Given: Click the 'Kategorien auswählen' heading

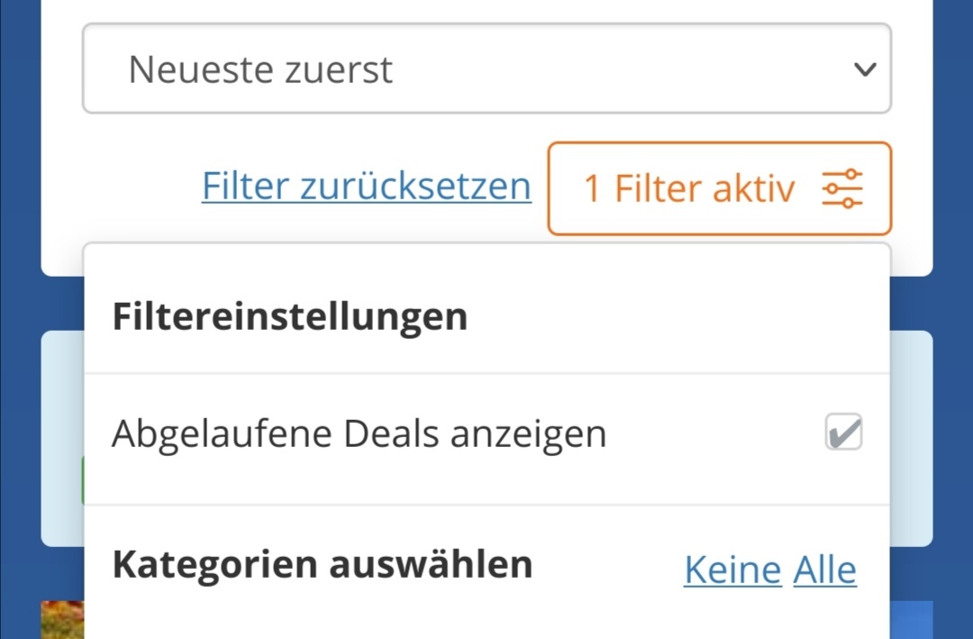Looking at the screenshot, I should (x=322, y=564).
